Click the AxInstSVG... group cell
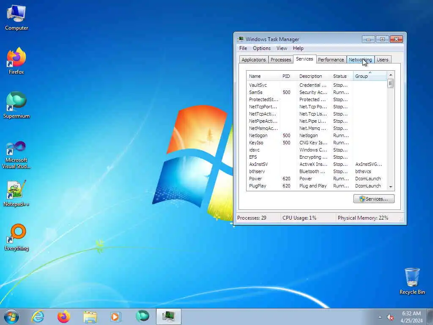The width and height of the screenshot is (433, 325). click(x=368, y=164)
